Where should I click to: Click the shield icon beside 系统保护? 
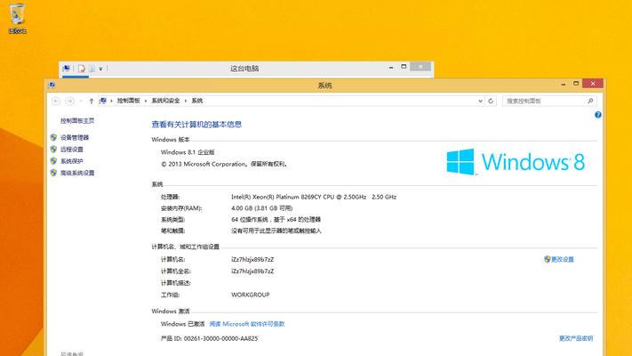tap(53, 160)
